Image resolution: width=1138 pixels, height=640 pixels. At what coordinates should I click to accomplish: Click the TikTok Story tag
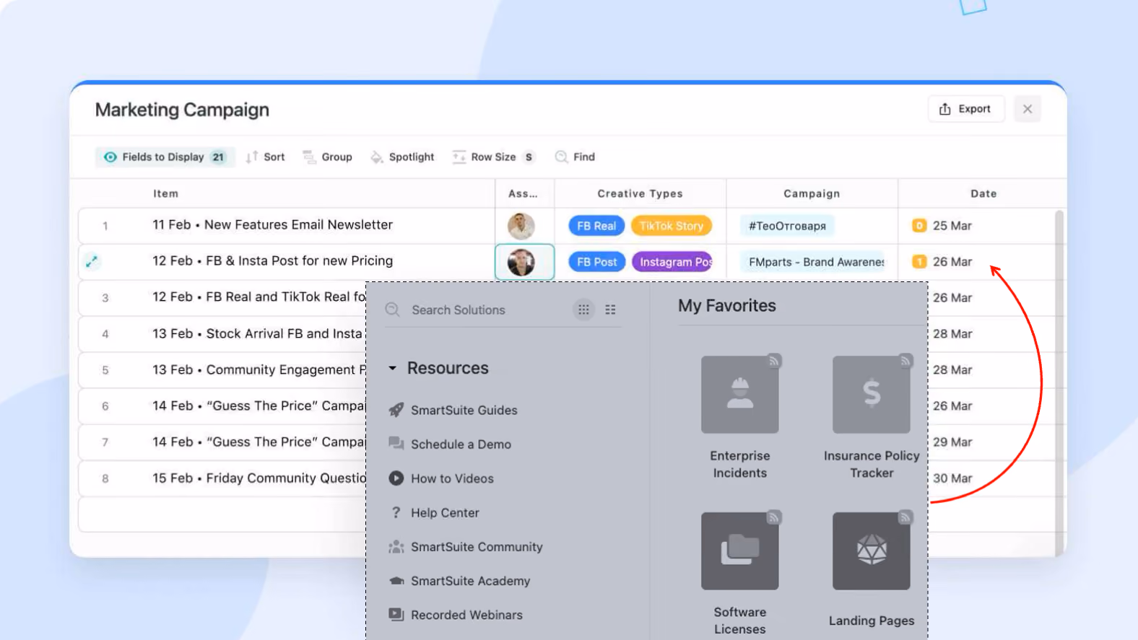click(672, 226)
